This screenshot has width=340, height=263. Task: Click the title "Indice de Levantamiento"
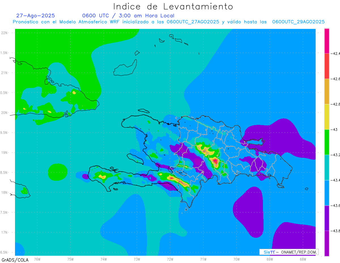coord(173,6)
